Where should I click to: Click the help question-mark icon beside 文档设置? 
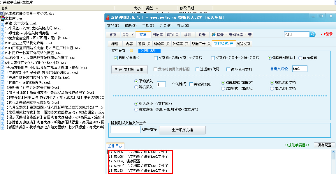coord(131,50)
